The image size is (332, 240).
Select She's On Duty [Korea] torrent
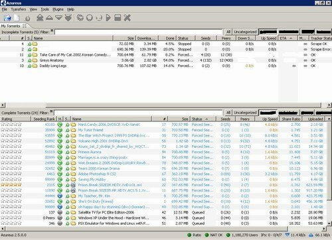click(163, 202)
